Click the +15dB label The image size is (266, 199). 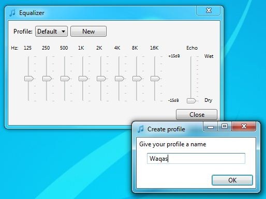174,56
